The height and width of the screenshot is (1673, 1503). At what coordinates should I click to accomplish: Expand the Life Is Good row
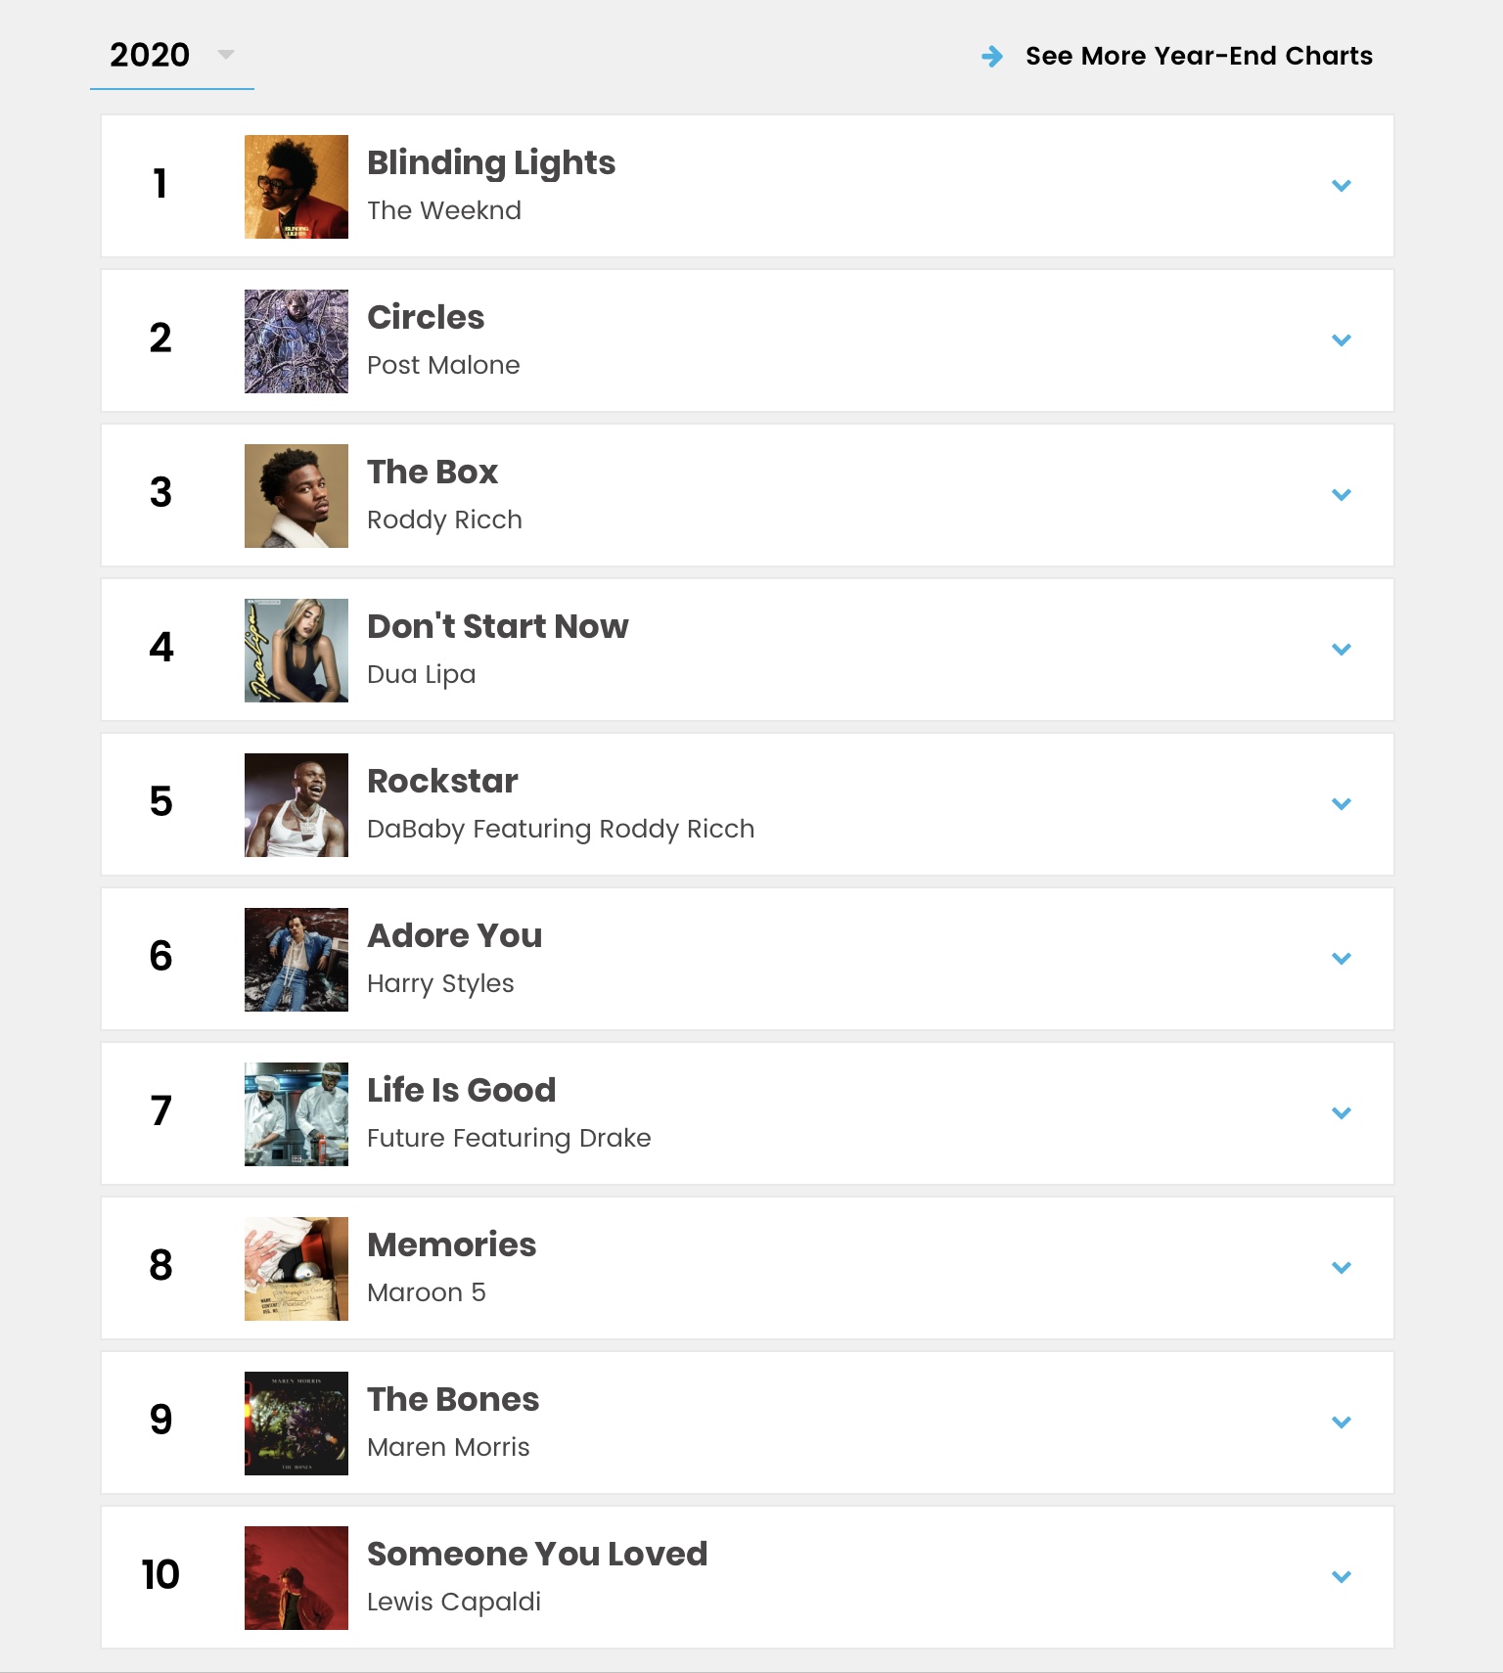coord(1341,1113)
